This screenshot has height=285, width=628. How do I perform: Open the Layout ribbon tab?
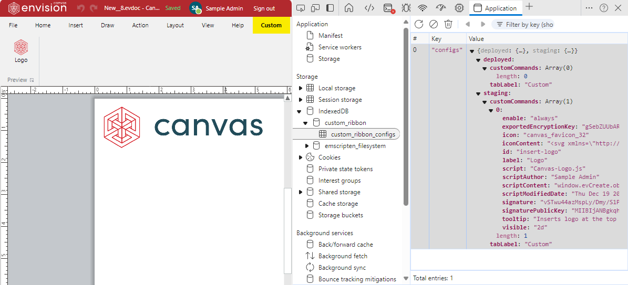175,25
